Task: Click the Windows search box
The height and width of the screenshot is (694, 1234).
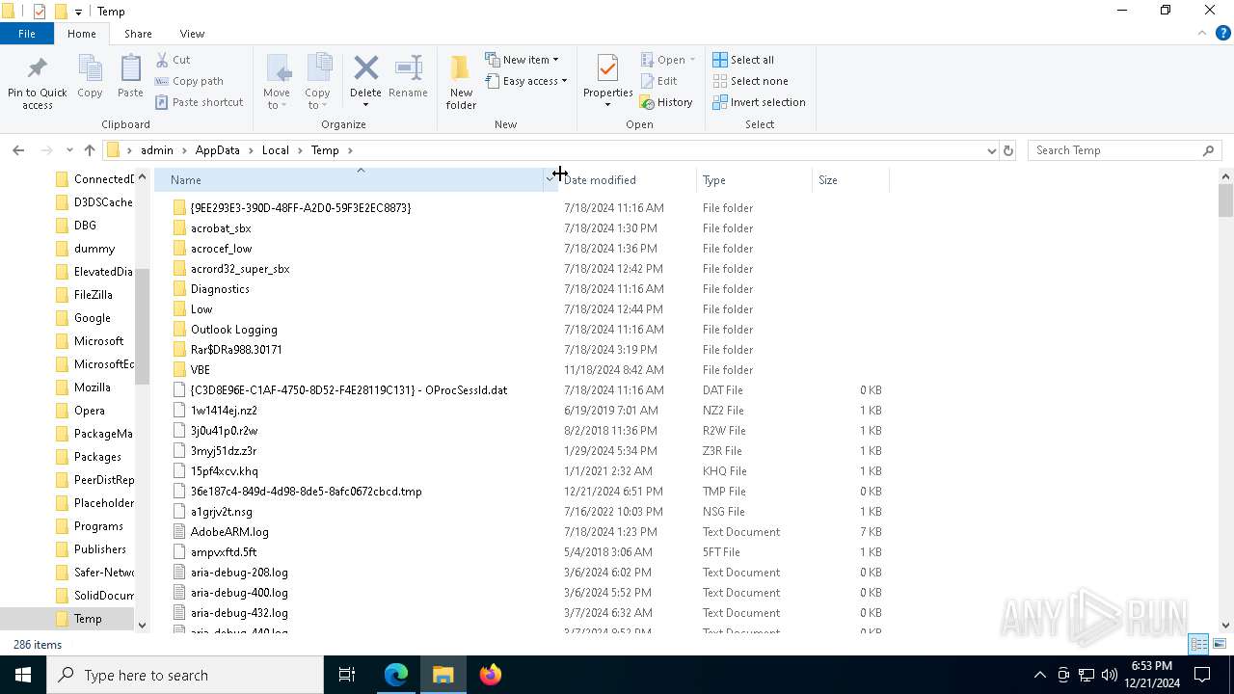Action: point(185,675)
